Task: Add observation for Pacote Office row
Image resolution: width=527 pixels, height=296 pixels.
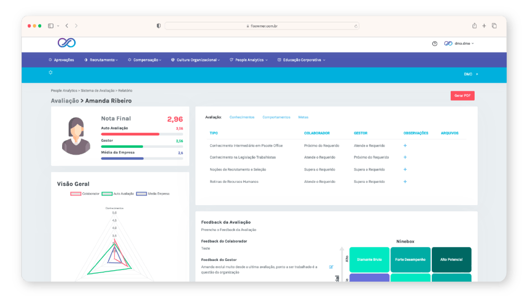Action: click(x=405, y=146)
